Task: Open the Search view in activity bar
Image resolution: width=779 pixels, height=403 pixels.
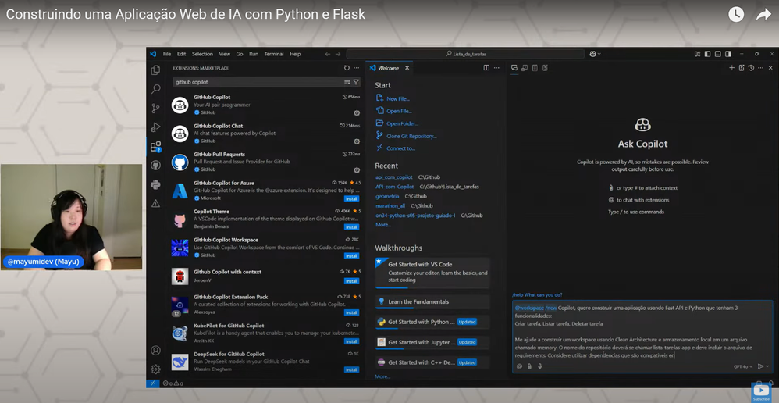Action: click(x=155, y=89)
